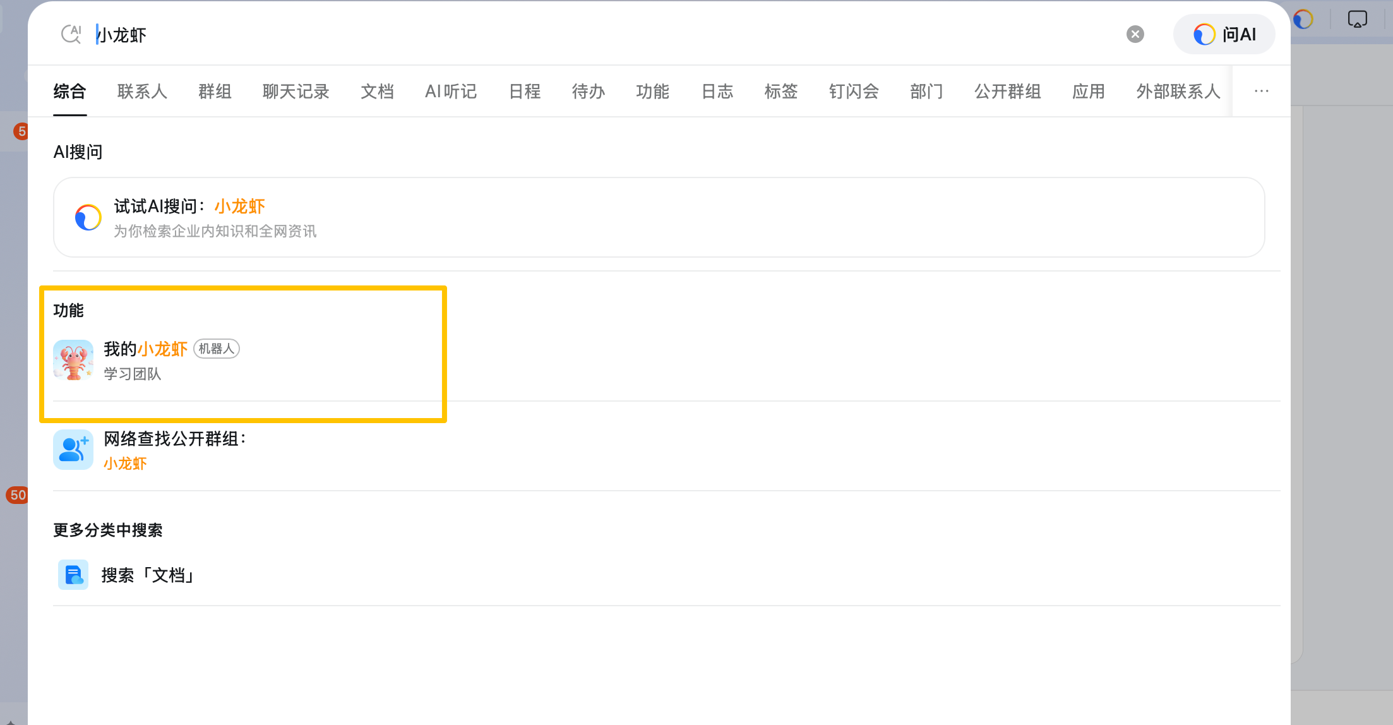
Task: Open the lobster bot avatar icon
Action: pos(73,360)
